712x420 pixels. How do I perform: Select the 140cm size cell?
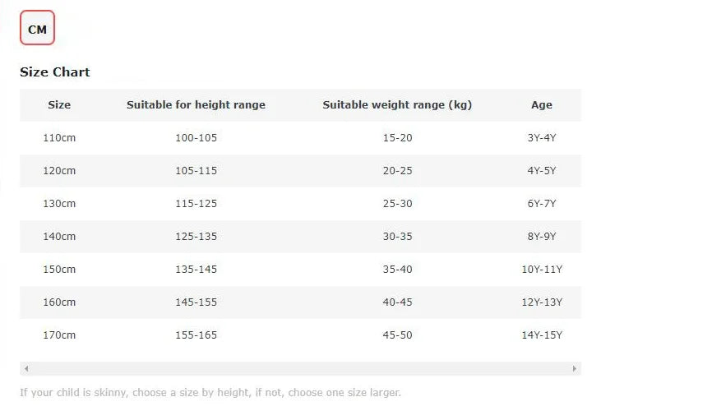tap(59, 237)
